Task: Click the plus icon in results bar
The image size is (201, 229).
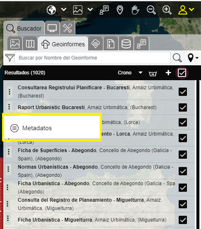Action: tap(168, 73)
